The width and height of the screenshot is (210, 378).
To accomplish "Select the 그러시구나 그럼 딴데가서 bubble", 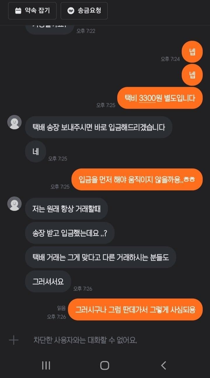I will pyautogui.click(x=135, y=309).
